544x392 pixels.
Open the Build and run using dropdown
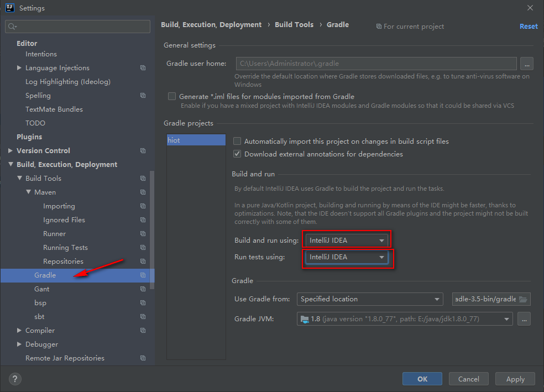click(347, 241)
